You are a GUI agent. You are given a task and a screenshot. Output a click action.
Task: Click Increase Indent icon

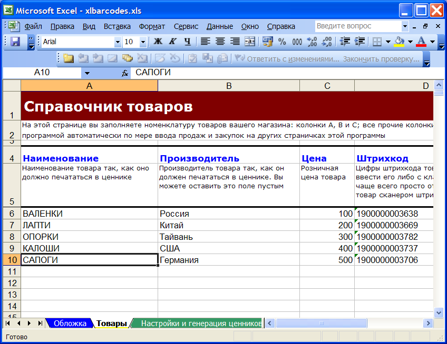tap(361, 42)
